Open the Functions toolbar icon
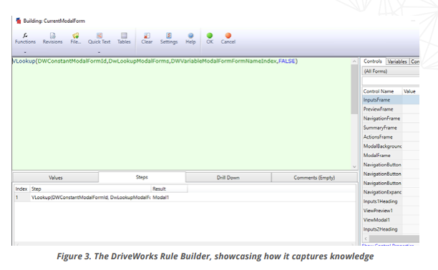The width and height of the screenshot is (438, 270). tap(25, 39)
